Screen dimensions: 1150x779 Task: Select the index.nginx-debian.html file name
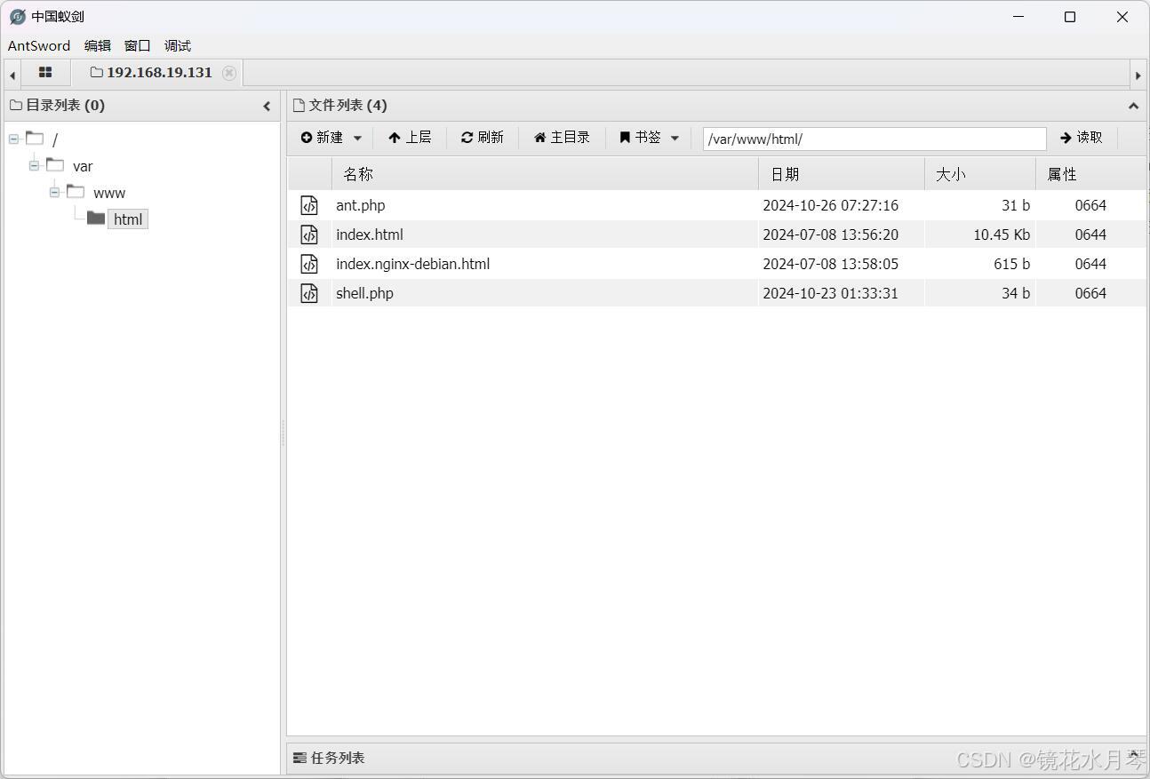coord(413,264)
